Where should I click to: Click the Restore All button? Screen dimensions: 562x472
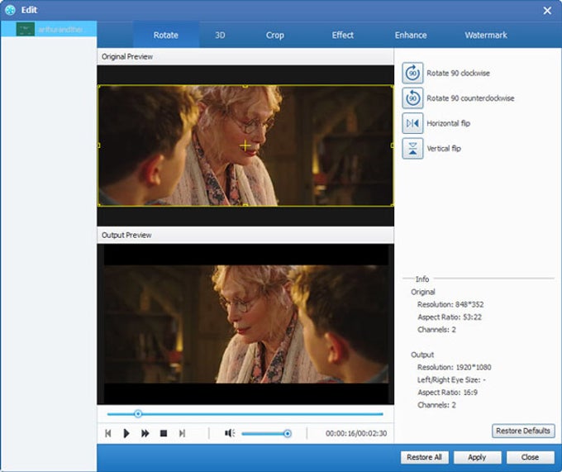click(x=424, y=457)
